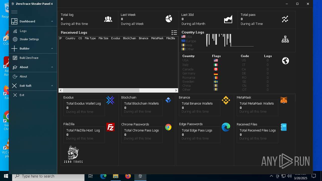Open Microsoft Edge from the taskbar
The width and height of the screenshot is (322, 181).
103,176
